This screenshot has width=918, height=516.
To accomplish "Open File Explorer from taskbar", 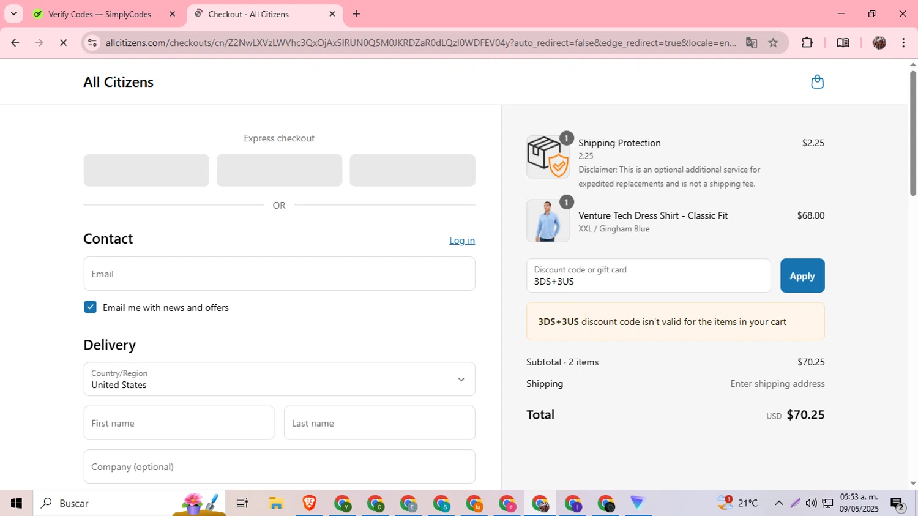I will click(x=276, y=503).
